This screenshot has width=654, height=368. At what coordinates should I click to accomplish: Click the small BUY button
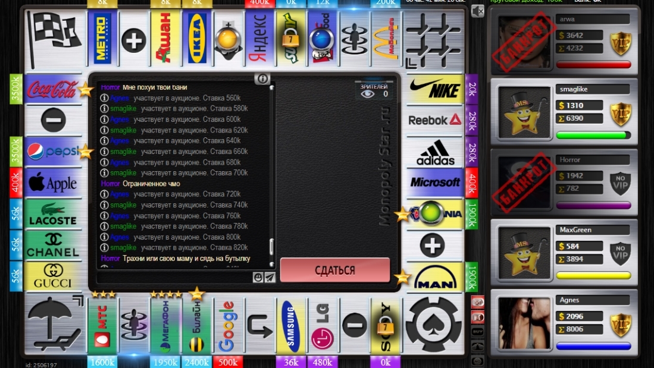pyautogui.click(x=478, y=332)
